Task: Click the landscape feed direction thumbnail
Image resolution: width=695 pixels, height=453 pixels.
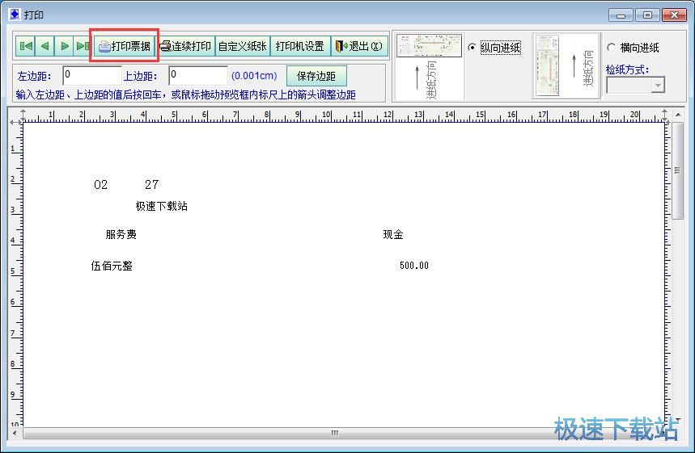Action: [x=566, y=66]
